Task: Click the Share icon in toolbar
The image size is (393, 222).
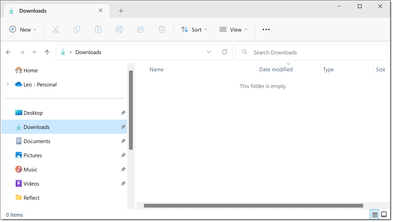Action: [141, 30]
